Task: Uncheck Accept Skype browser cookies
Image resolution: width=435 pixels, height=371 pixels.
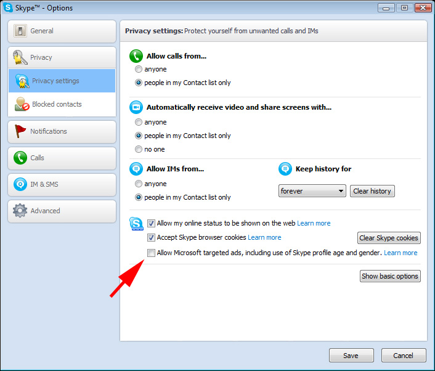Action: click(x=151, y=237)
